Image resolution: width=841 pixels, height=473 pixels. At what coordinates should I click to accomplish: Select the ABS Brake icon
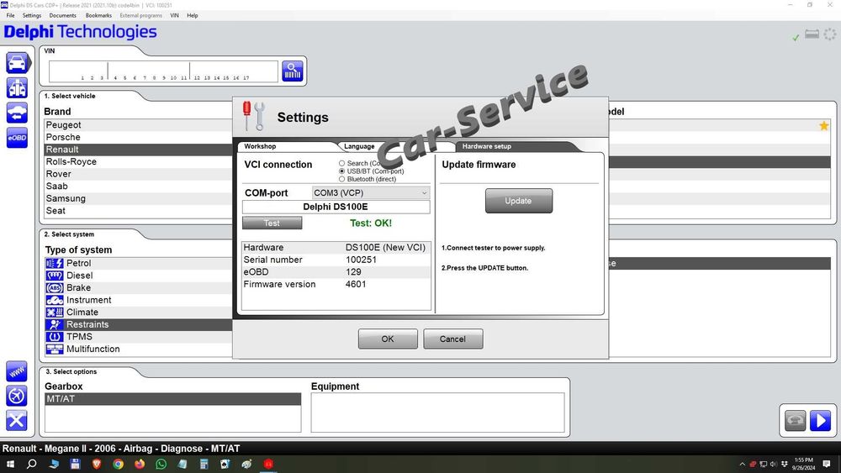click(55, 287)
